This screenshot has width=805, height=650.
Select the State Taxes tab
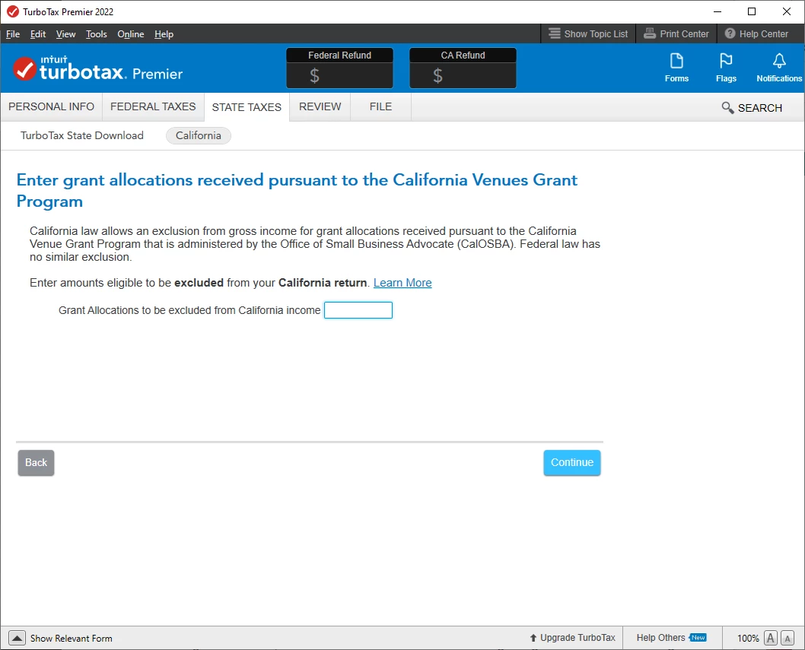click(x=247, y=107)
